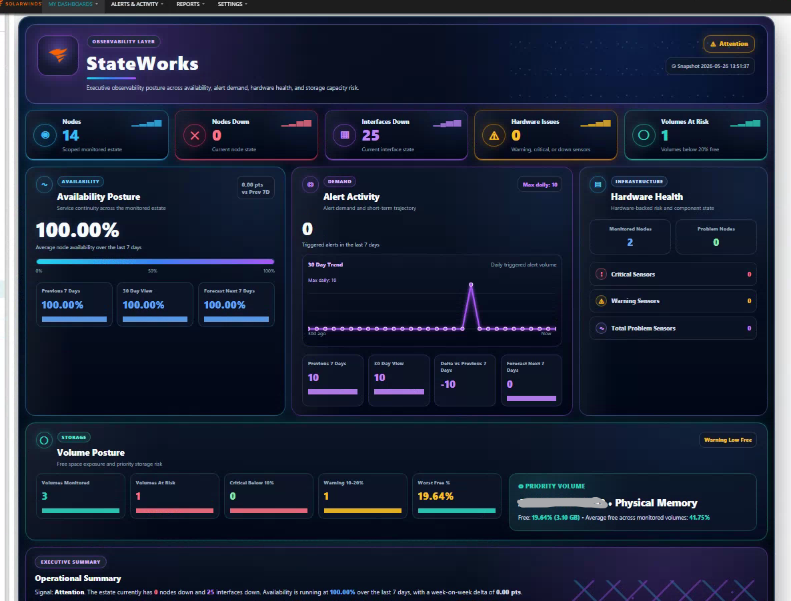Click the Nodes count 14
Image resolution: width=791 pixels, height=601 pixels.
[71, 135]
